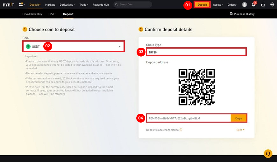Copy the deposit address
The width and height of the screenshot is (277, 162).
tap(238, 118)
